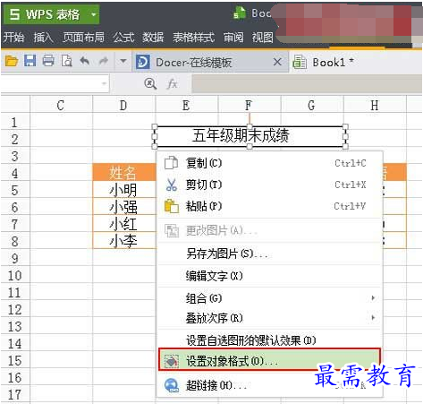Click the print icon

coord(48,61)
